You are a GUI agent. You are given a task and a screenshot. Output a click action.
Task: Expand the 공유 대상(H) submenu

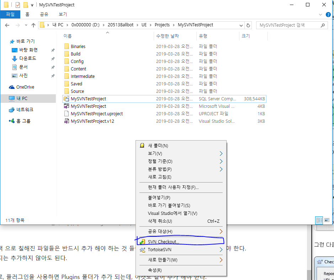[x=221, y=231]
